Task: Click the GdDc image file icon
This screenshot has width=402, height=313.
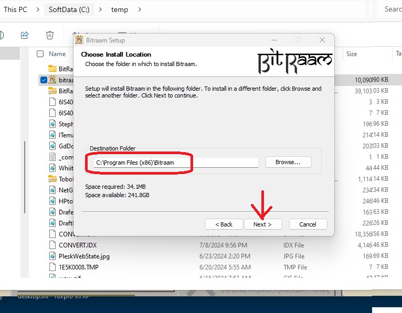Action: [x=52, y=146]
